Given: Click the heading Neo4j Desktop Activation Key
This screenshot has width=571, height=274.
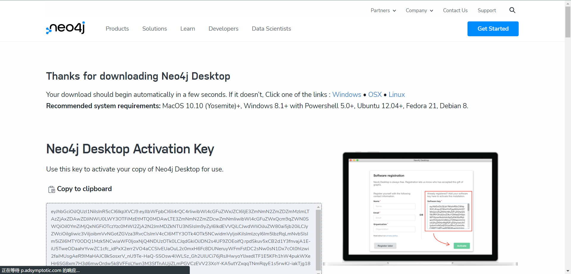Looking at the screenshot, I should (130, 149).
